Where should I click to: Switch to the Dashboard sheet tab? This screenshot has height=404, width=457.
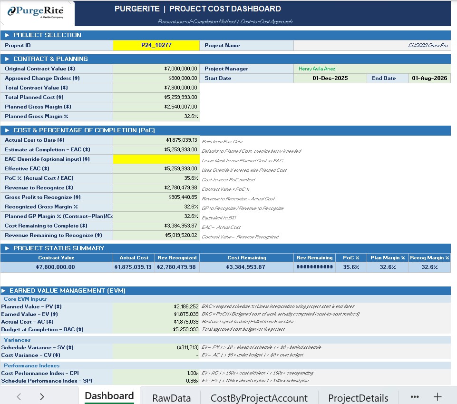109,396
